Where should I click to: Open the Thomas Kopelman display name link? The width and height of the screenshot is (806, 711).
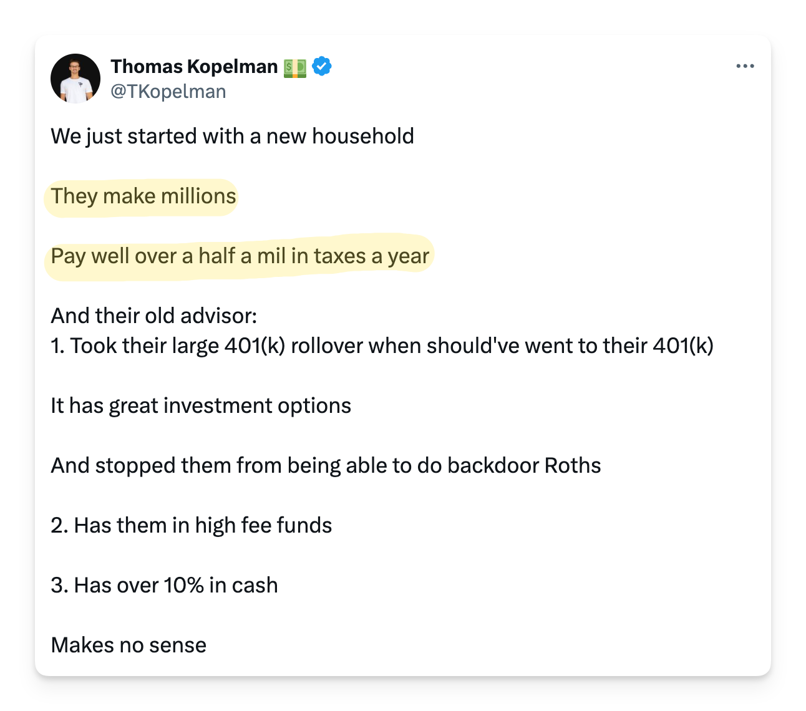click(x=194, y=66)
